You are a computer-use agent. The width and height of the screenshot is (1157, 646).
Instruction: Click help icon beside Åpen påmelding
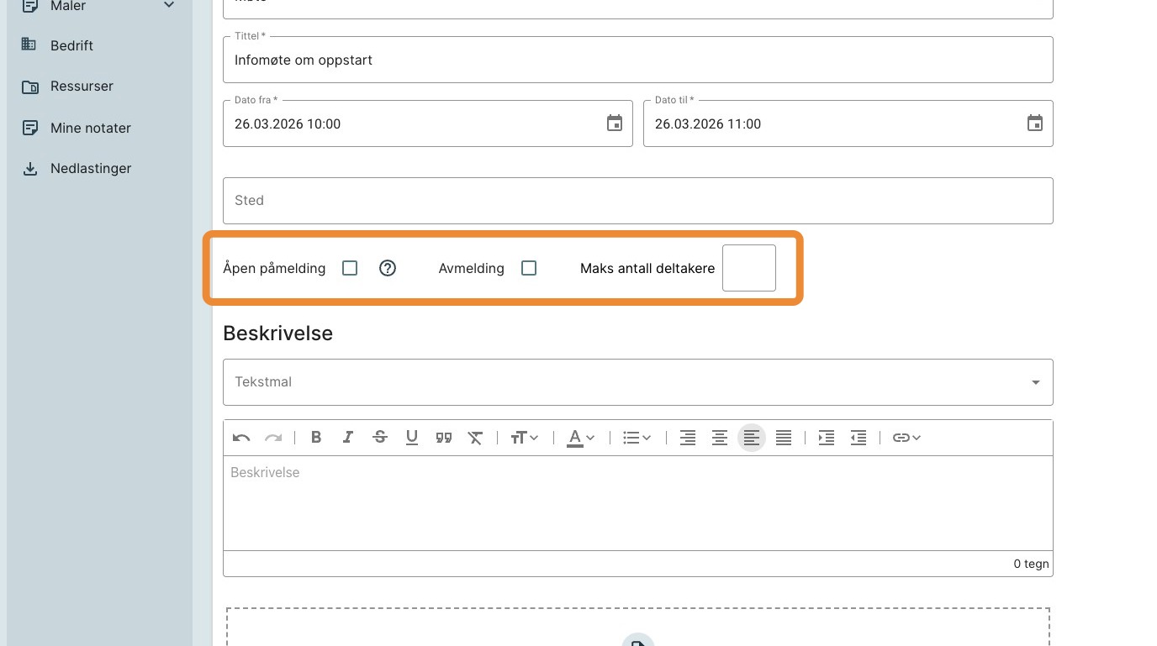pos(388,269)
